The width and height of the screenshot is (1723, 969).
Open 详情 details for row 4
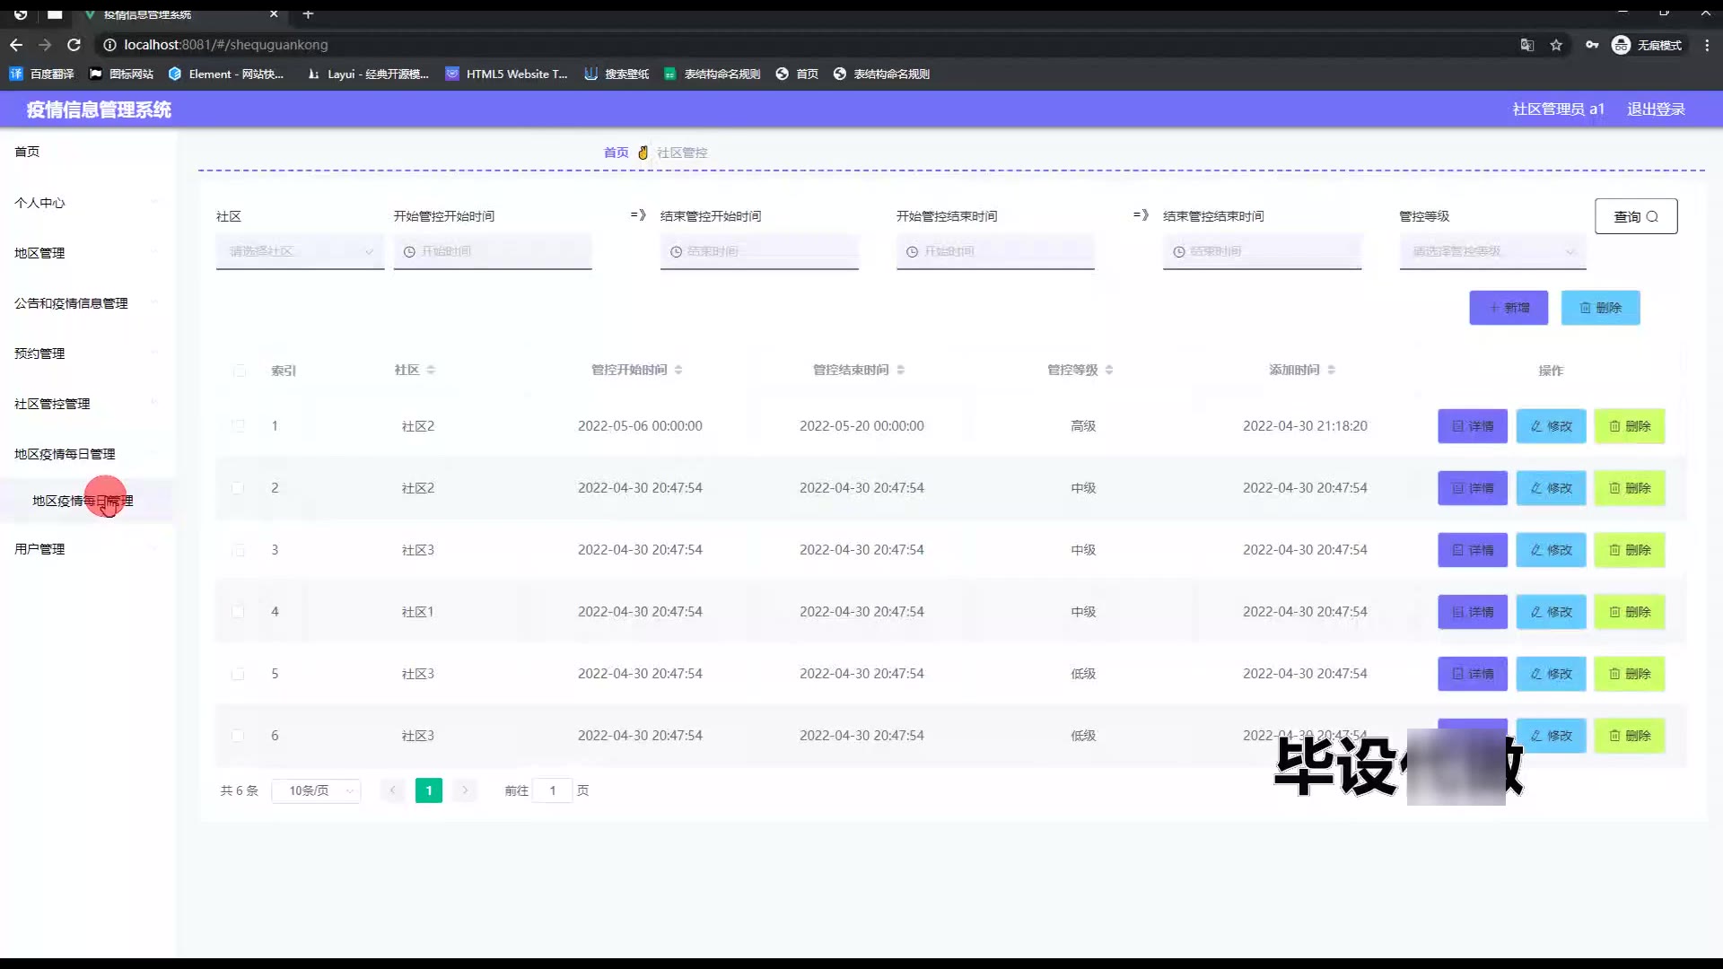(x=1472, y=612)
